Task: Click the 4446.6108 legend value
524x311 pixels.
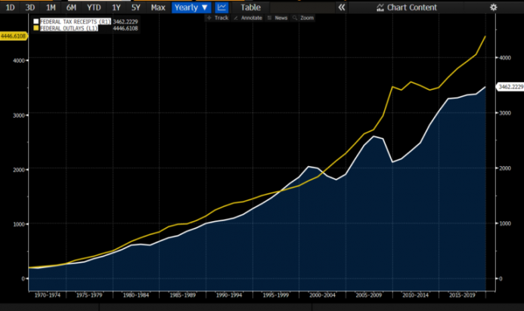Action: pyautogui.click(x=126, y=29)
